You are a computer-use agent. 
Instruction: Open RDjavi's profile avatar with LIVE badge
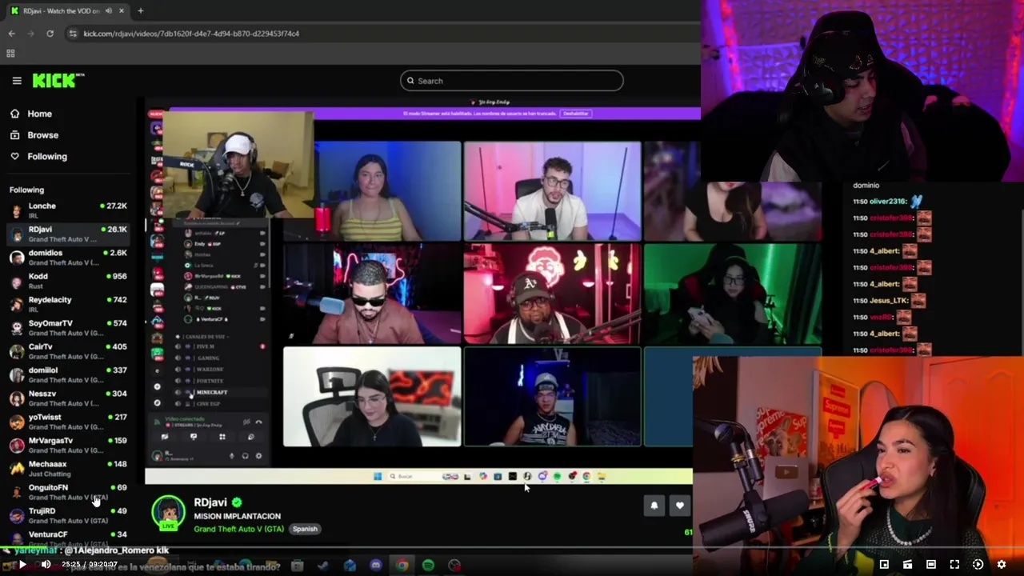[168, 513]
